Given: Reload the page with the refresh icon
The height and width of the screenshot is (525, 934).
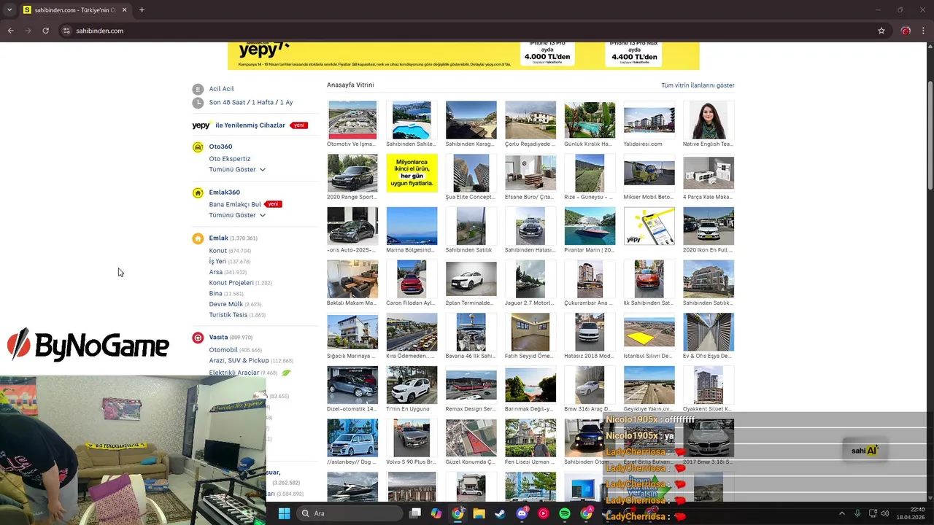Looking at the screenshot, I should 45,31.
